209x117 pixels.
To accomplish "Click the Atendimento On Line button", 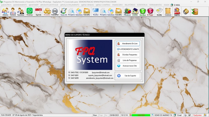I will [x=128, y=43].
